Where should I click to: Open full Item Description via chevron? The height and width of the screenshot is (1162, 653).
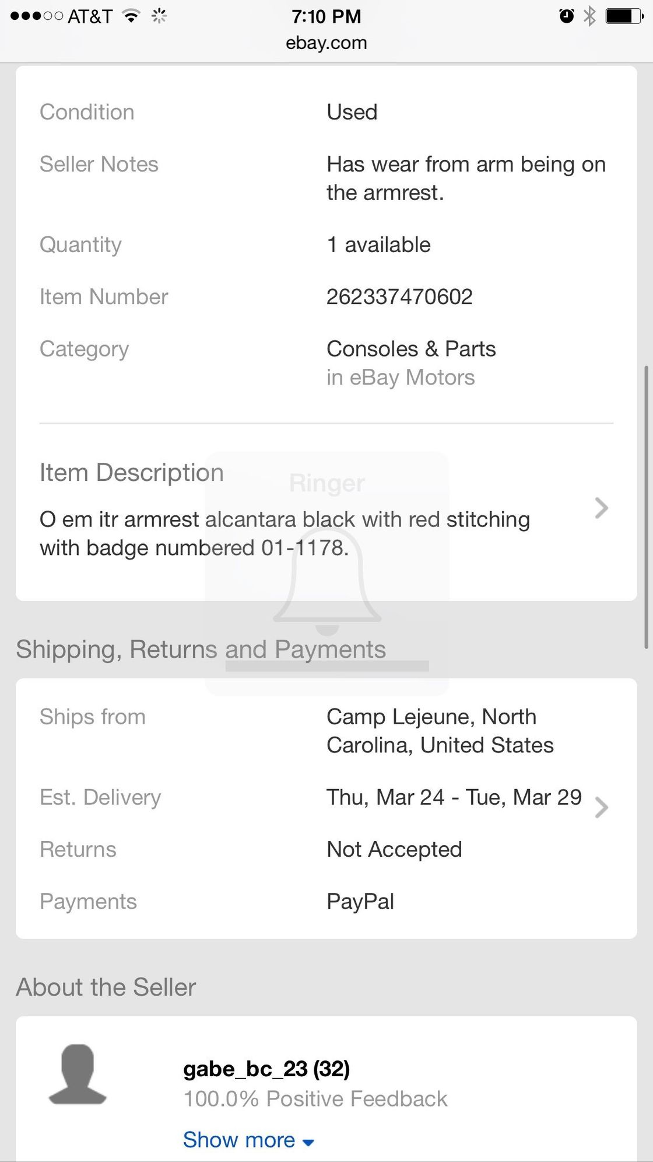(x=601, y=508)
